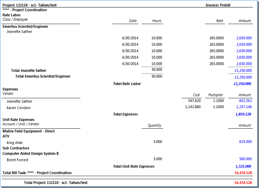259x188 pixels.
Task: Click the Date column header
Action: click(133, 21)
